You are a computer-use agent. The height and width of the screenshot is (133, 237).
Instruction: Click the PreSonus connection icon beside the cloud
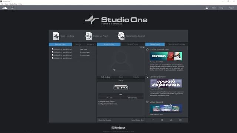click(x=13, y=8)
